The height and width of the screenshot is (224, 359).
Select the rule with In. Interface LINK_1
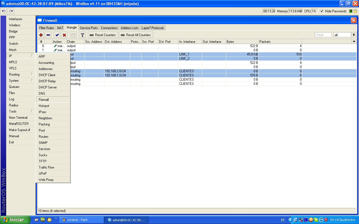tap(213, 54)
